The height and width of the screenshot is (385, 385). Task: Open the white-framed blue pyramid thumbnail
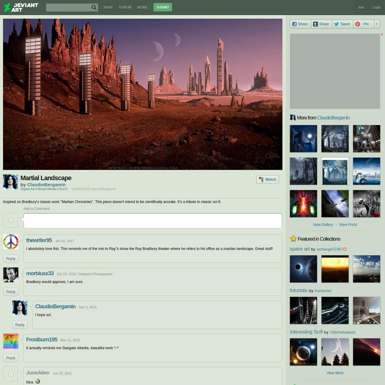click(x=335, y=171)
